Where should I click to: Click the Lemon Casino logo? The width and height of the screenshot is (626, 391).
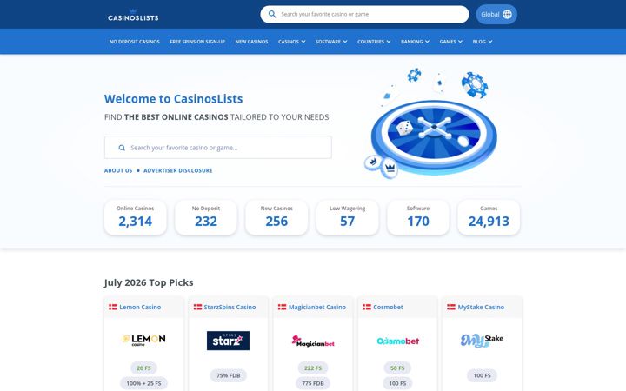pos(143,340)
